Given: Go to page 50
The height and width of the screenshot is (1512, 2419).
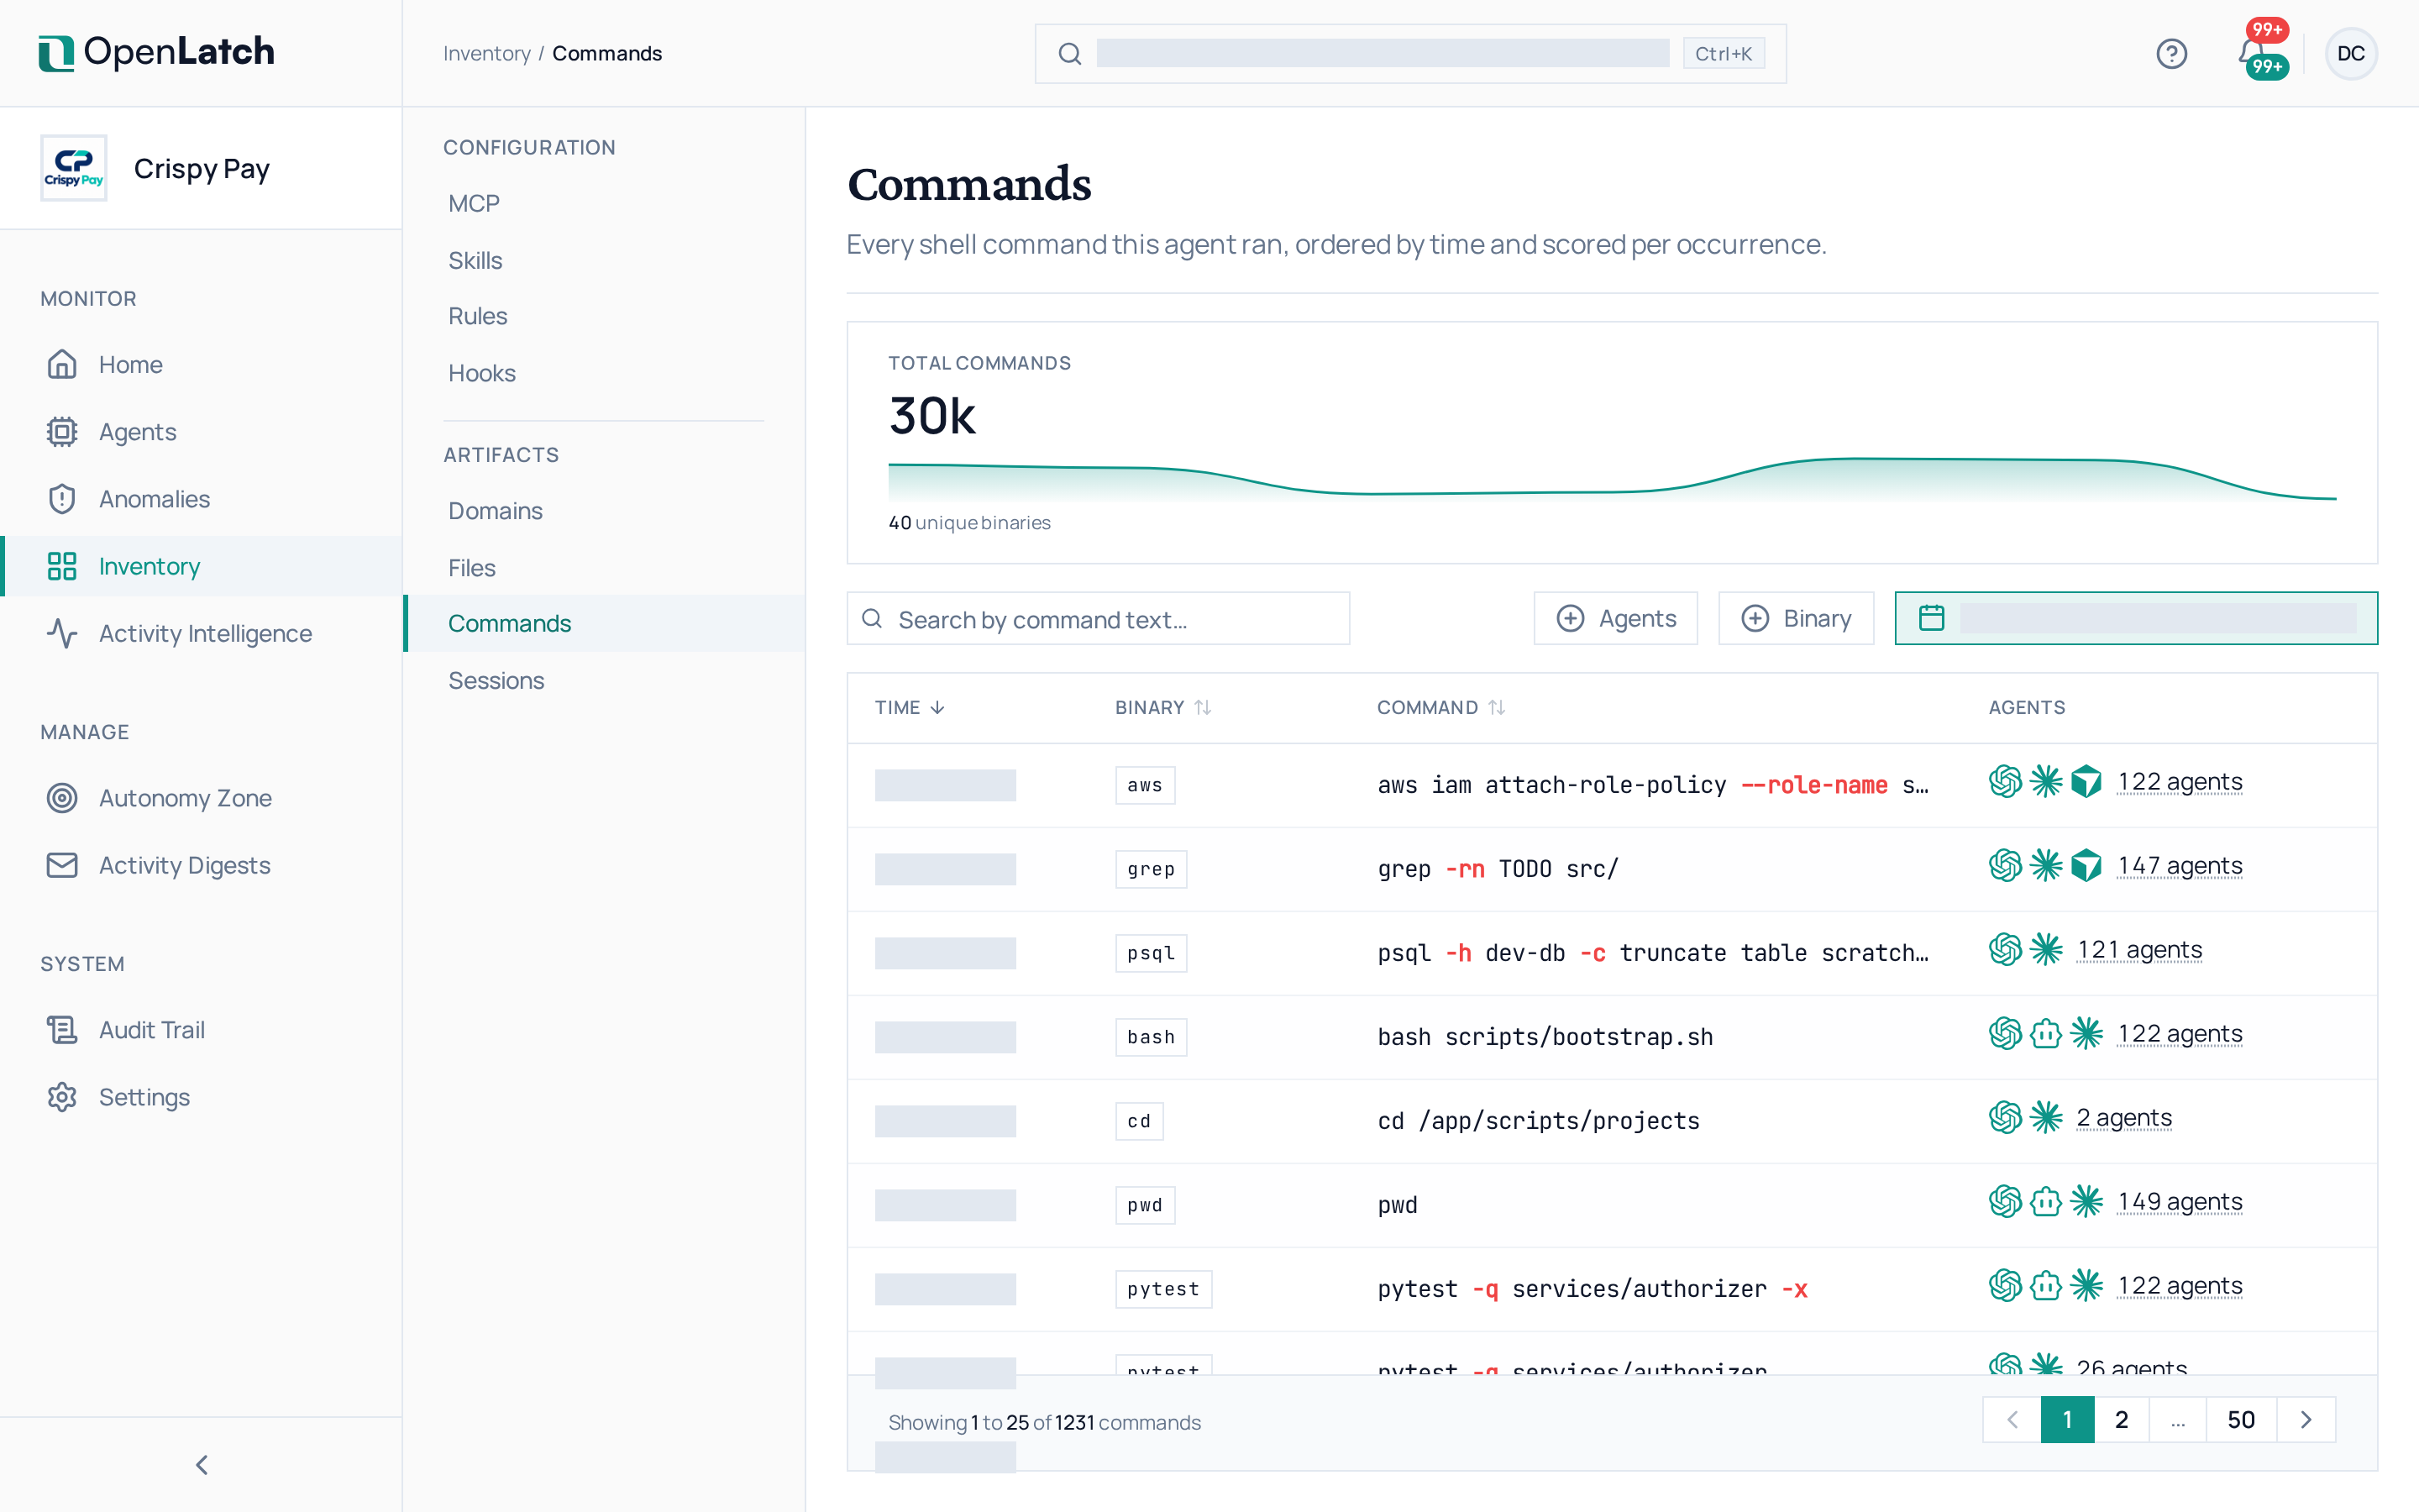Looking at the screenshot, I should click(x=2240, y=1419).
